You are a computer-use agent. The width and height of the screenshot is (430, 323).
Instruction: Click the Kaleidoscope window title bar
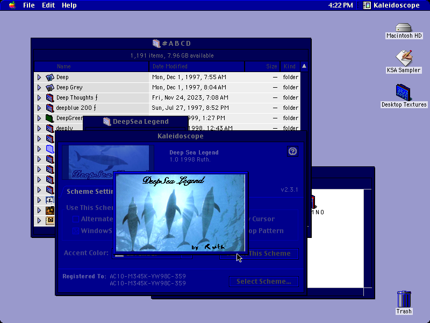point(181,136)
